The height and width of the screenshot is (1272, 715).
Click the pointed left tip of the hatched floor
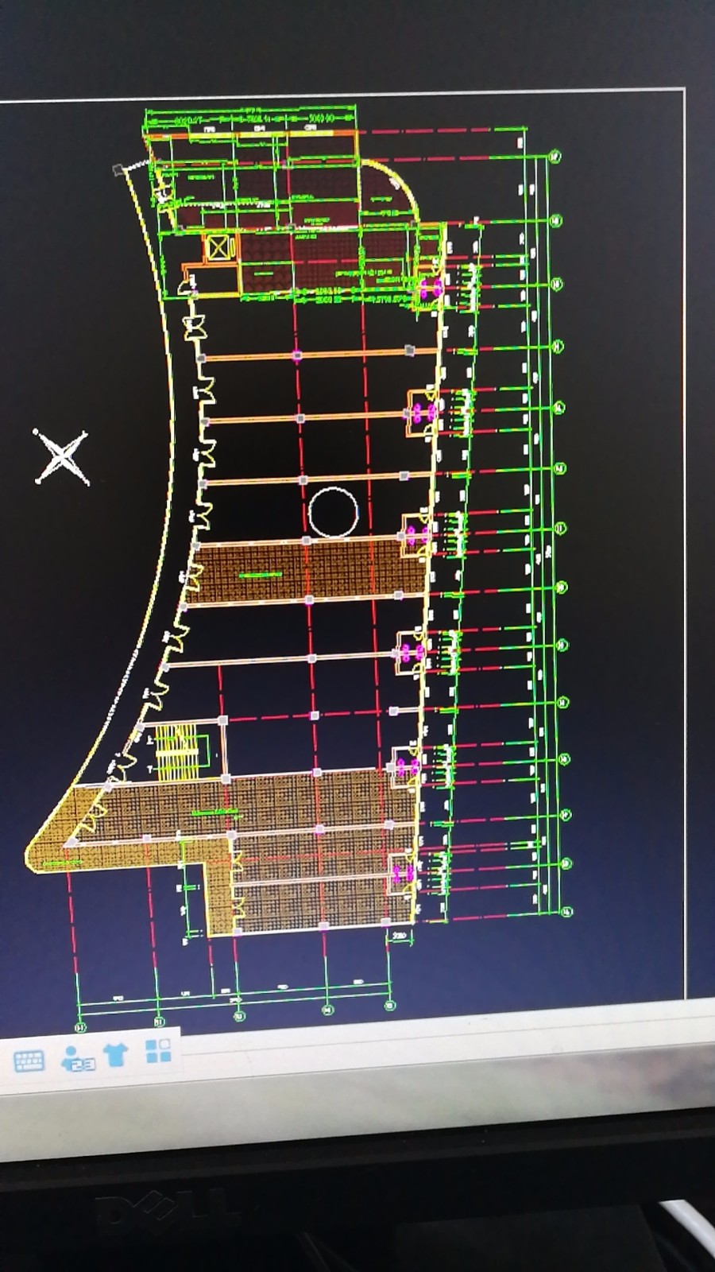tap(32, 849)
